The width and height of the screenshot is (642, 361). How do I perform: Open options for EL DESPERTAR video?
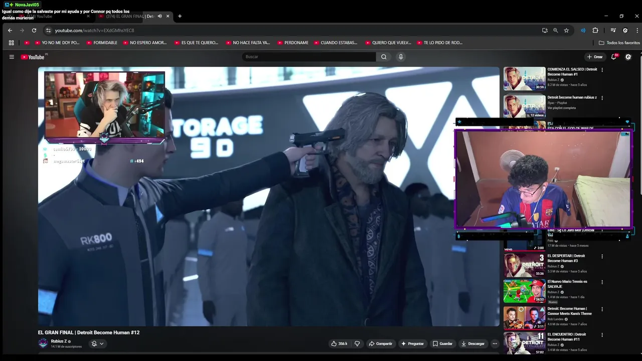(602, 256)
